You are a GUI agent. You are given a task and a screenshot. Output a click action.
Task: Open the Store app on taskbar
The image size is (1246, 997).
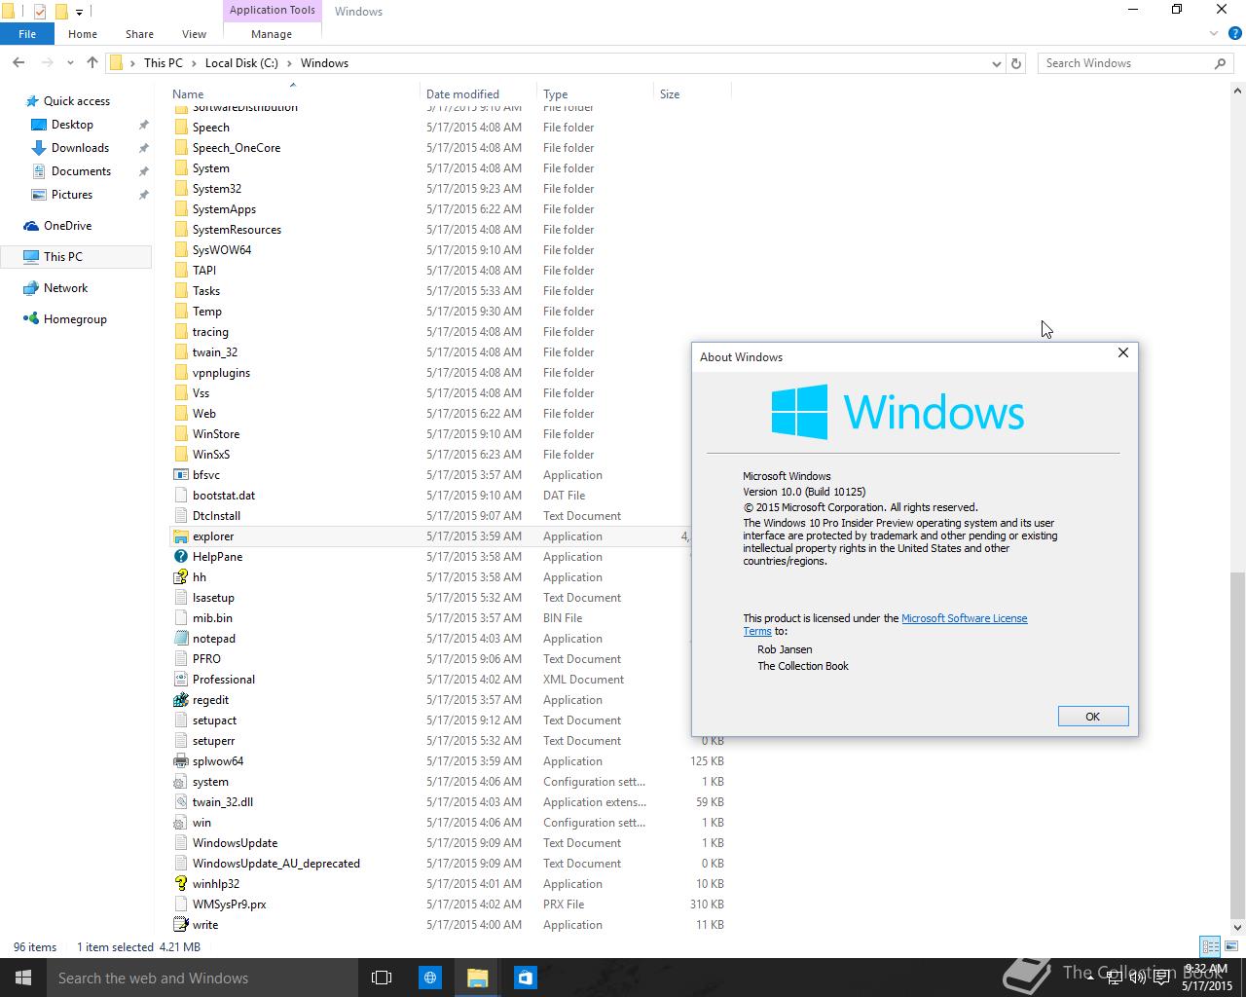click(526, 978)
